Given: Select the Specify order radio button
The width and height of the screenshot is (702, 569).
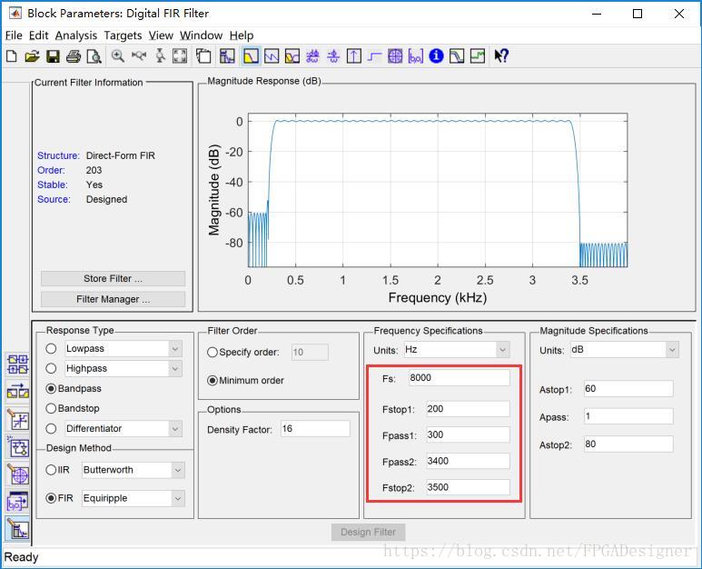Looking at the screenshot, I should click(213, 352).
